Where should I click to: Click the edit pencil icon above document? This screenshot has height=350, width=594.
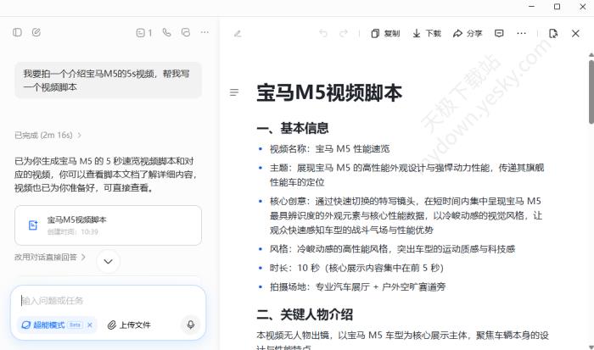pos(238,33)
